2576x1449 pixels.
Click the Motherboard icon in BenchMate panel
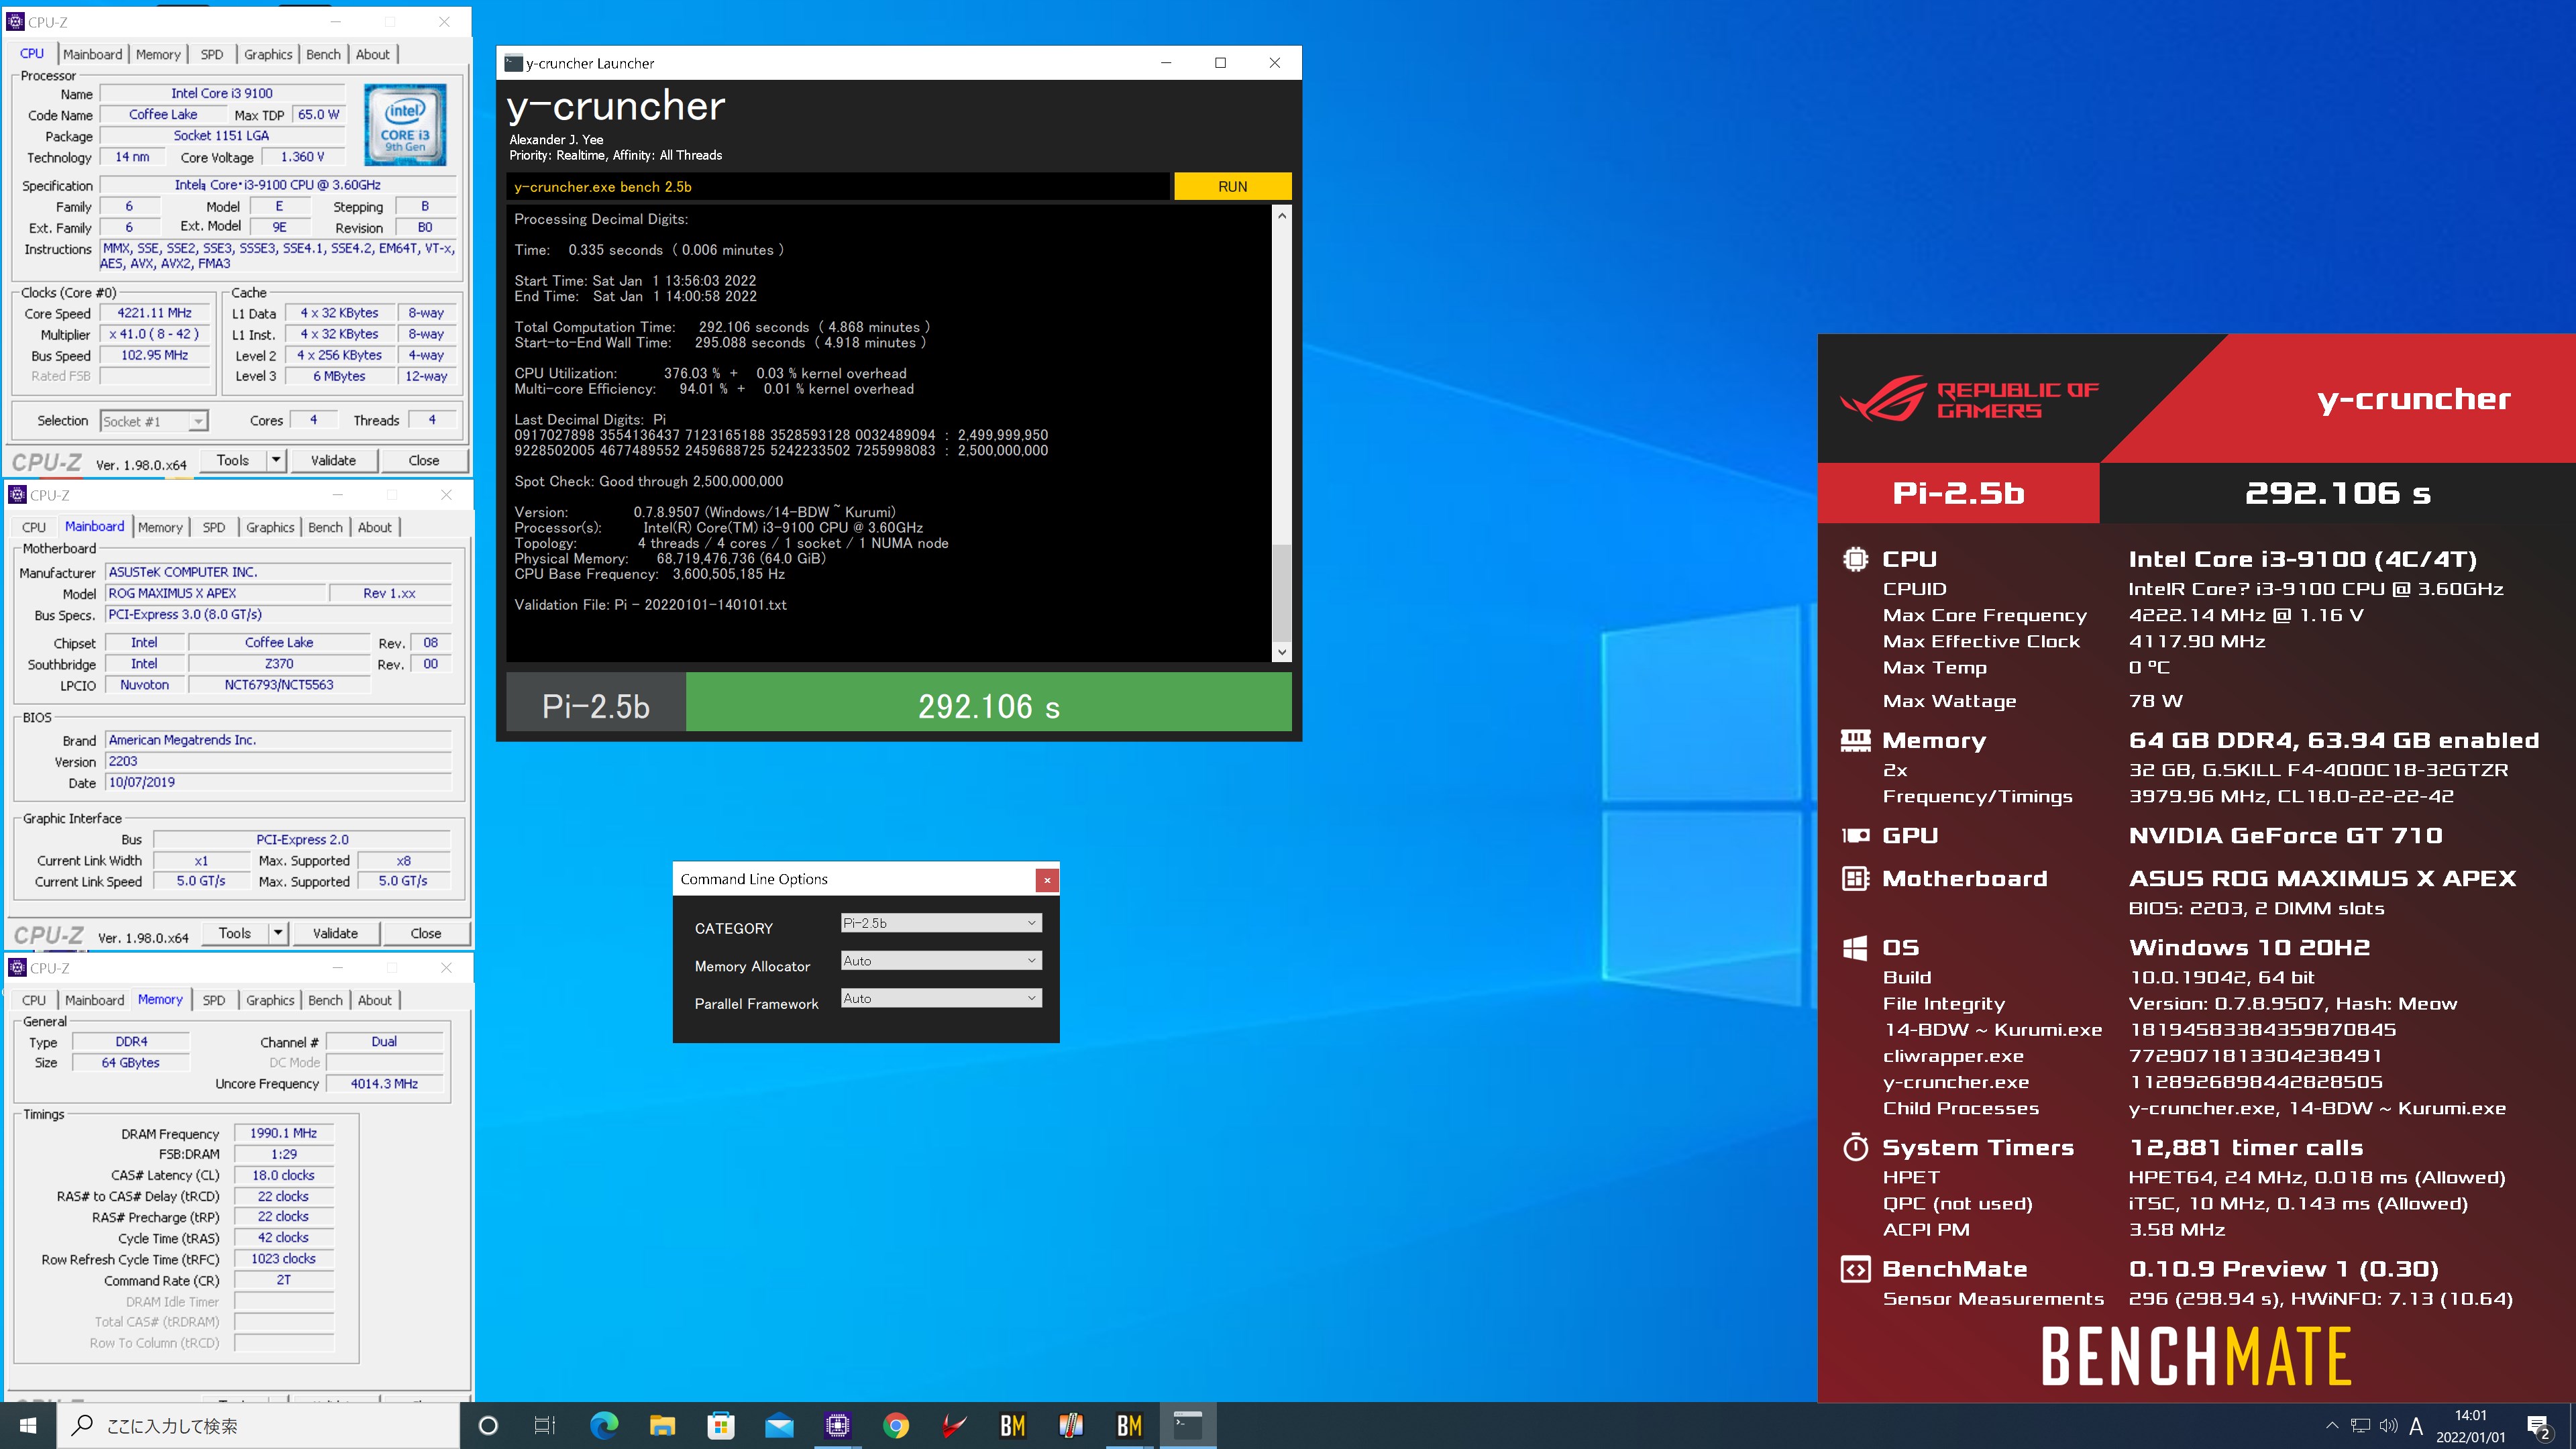pos(1855,878)
